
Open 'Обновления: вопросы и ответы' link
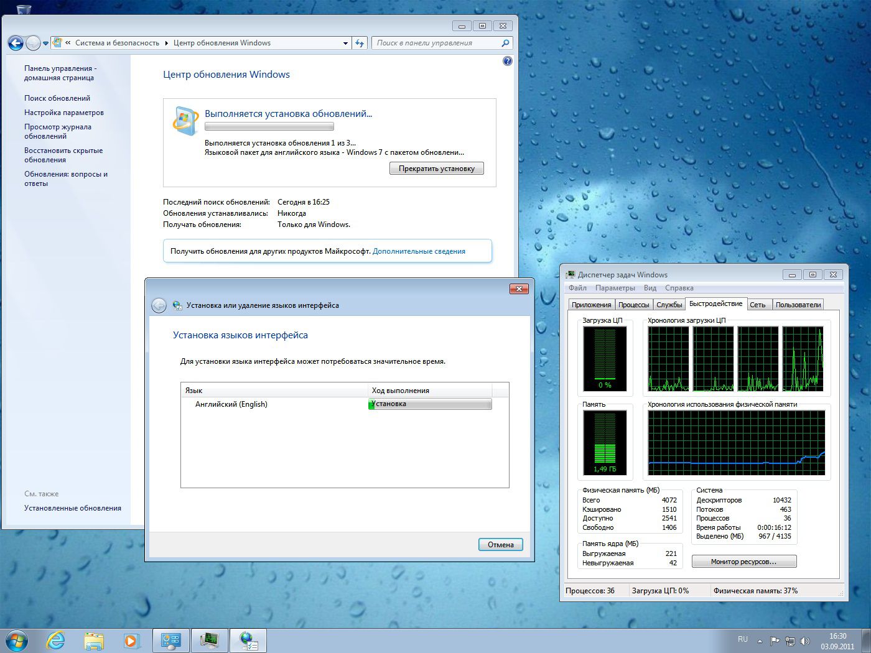[66, 178]
